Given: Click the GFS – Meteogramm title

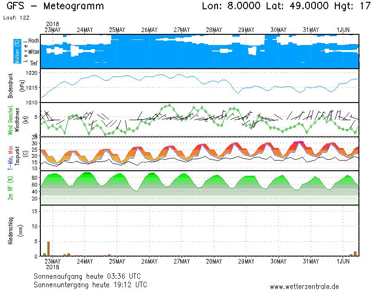Looking at the screenshot, I should [55, 6].
